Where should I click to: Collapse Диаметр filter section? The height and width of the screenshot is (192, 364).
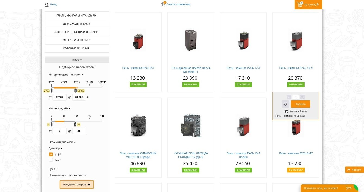55,148
